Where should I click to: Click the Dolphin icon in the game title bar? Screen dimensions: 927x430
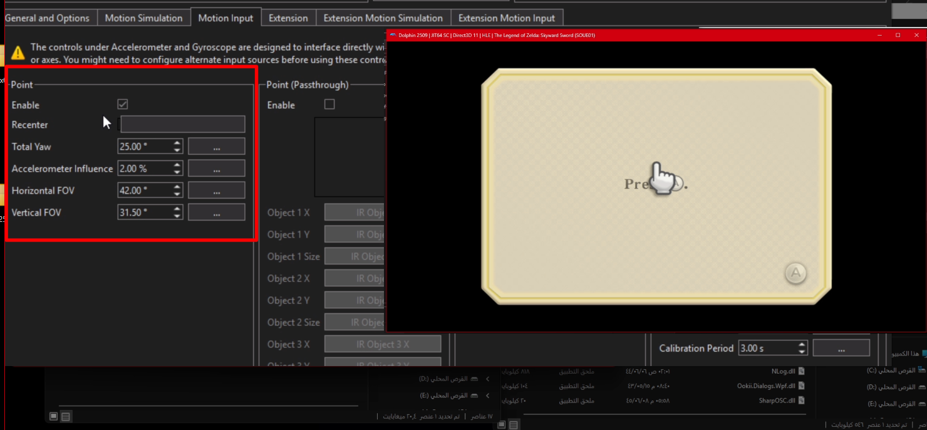click(x=393, y=35)
